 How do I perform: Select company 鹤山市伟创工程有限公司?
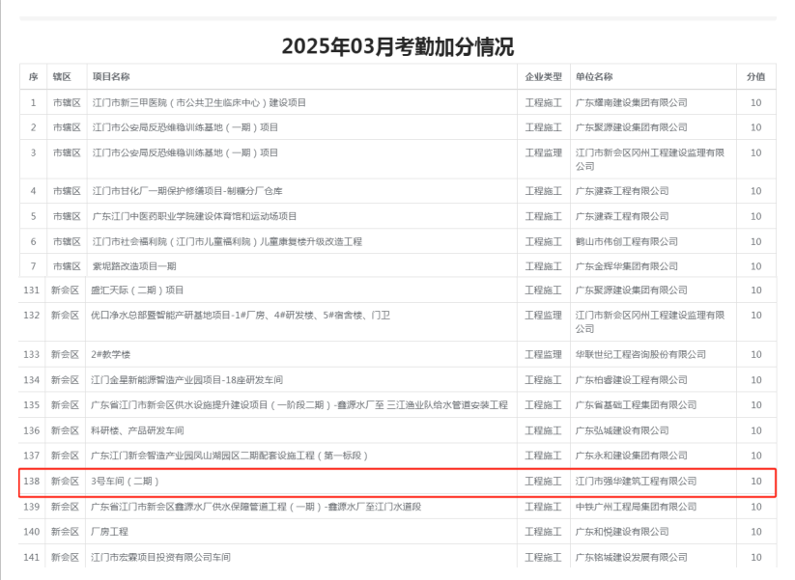pyautogui.click(x=627, y=241)
